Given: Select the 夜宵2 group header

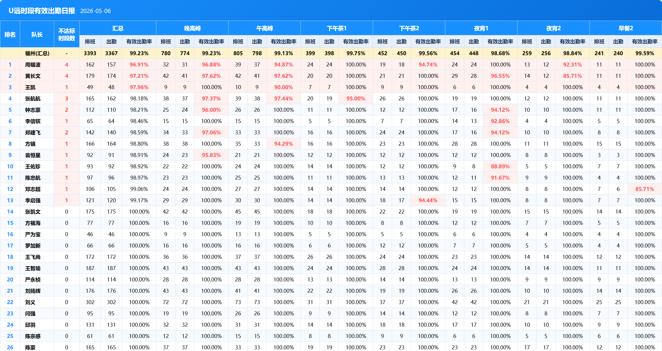Looking at the screenshot, I should (554, 28).
